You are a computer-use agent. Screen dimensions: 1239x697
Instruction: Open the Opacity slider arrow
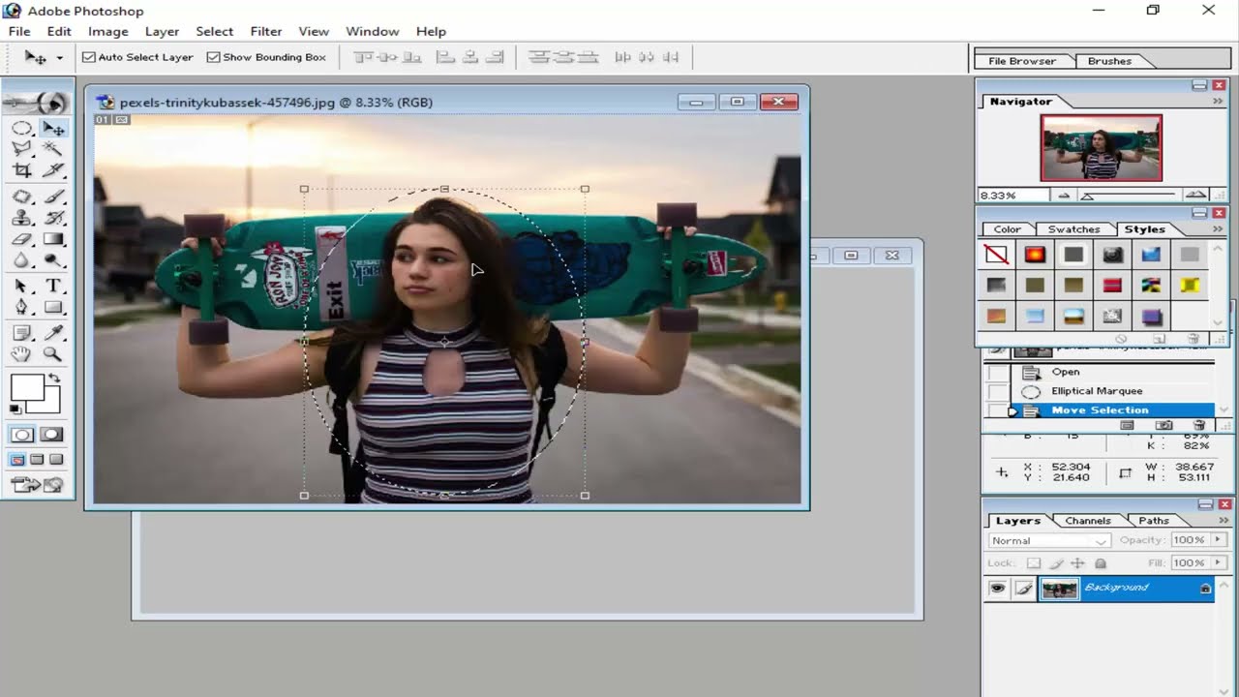(1219, 540)
